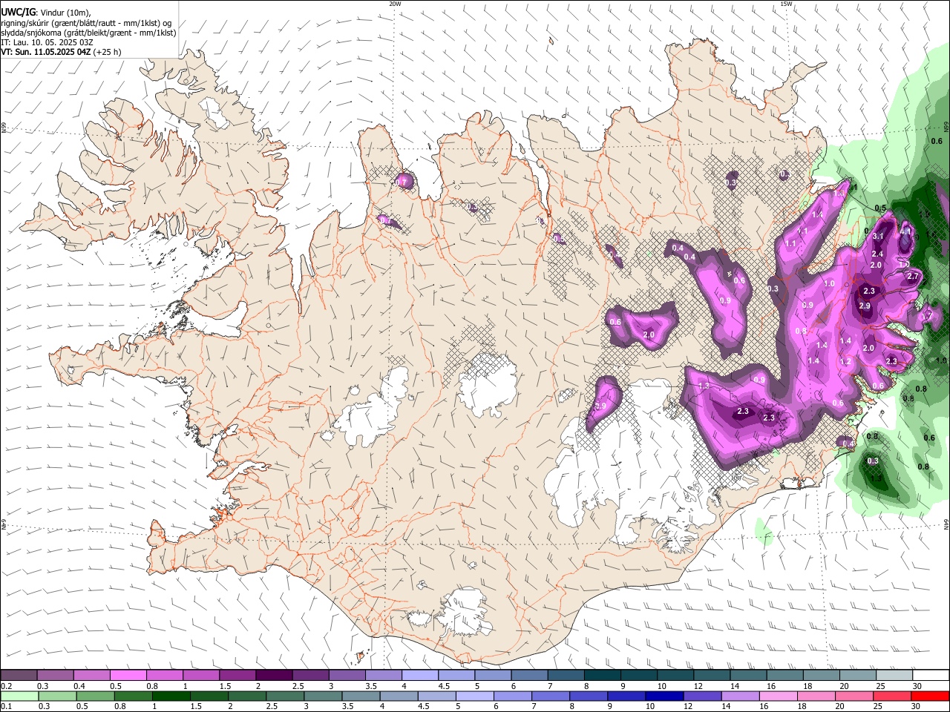Click the 'UWC/IG' title text
Viewport: 950px width, 712px height.
pyautogui.click(x=17, y=12)
